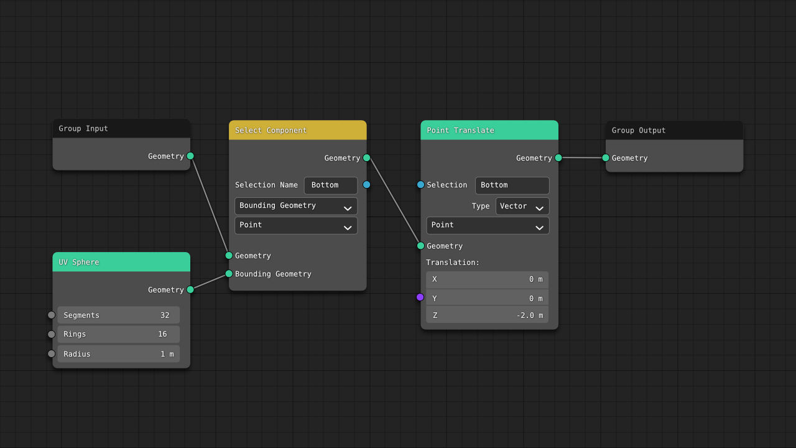Click the Group Input Geometry output socket
This screenshot has width=796, height=448.
(190, 156)
